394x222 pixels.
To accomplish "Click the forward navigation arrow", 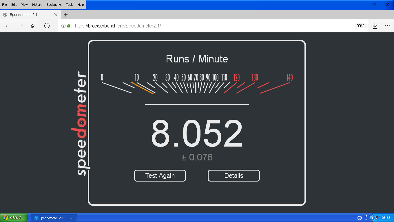I will click(21, 26).
